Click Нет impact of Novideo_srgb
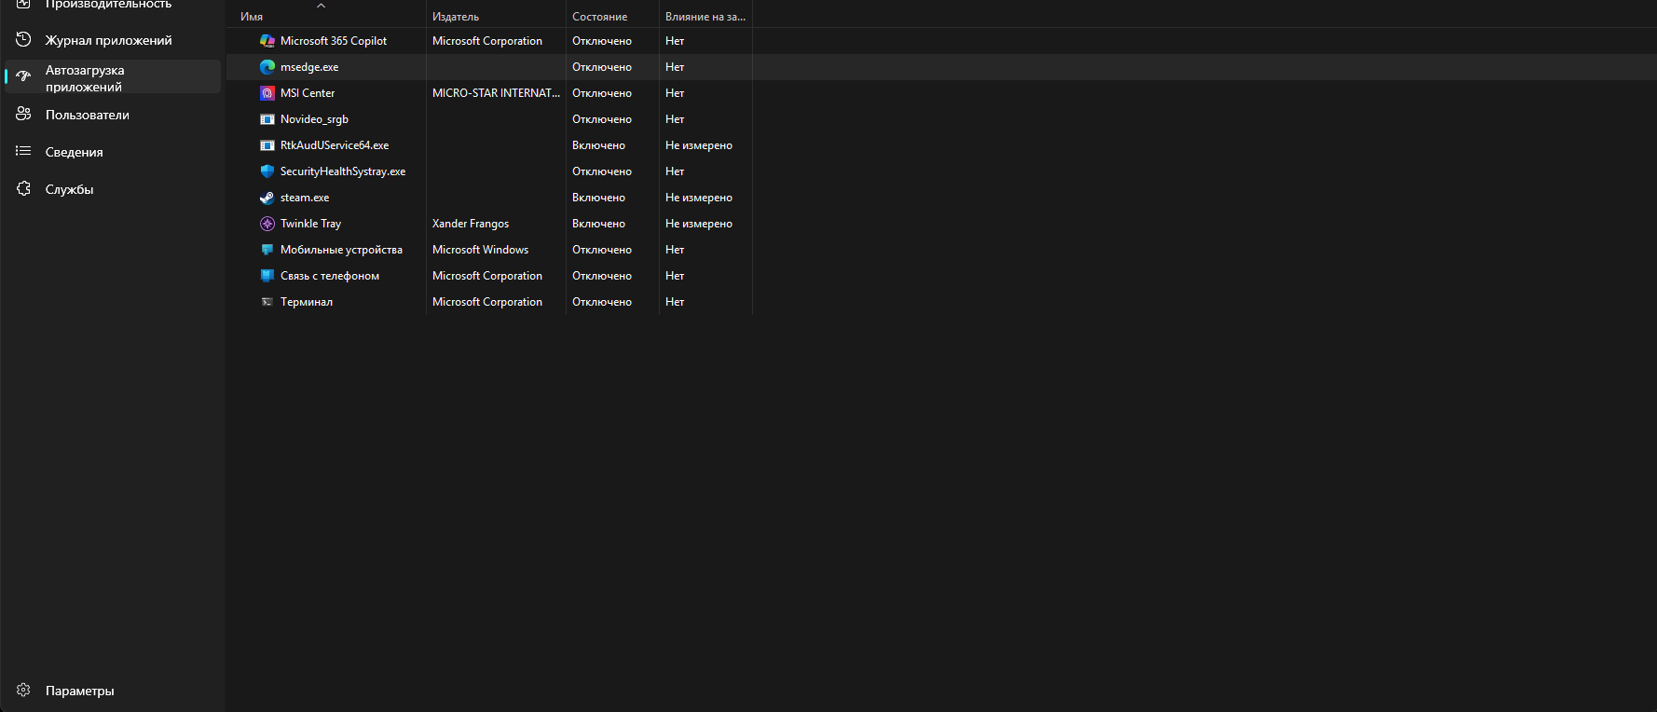 click(675, 119)
